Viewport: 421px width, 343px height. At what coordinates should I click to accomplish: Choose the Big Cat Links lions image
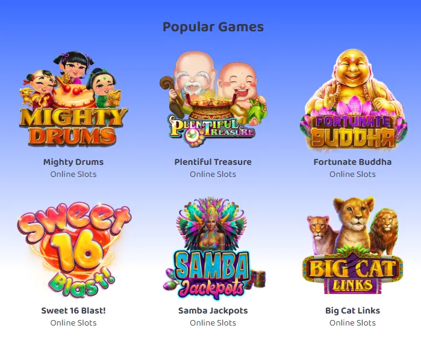point(352,246)
